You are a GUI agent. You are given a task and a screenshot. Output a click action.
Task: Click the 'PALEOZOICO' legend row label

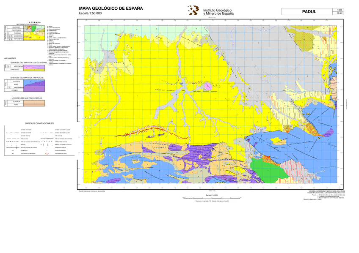click(15, 69)
